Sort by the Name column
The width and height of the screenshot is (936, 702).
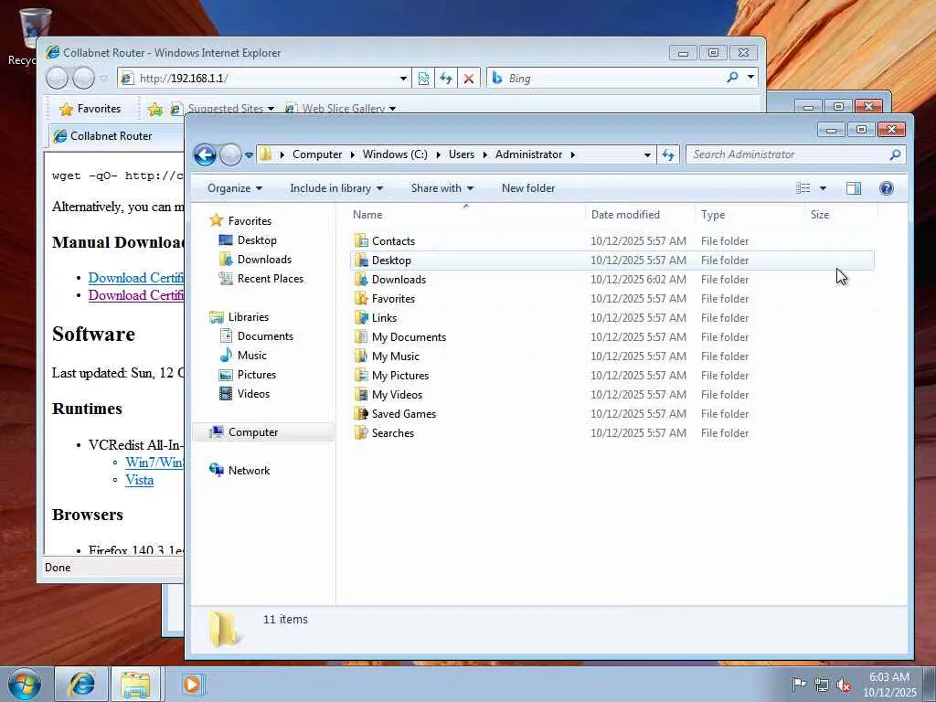pos(467,215)
